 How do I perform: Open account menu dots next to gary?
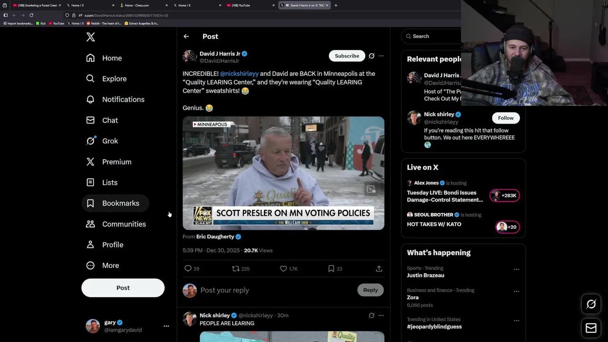point(166,326)
